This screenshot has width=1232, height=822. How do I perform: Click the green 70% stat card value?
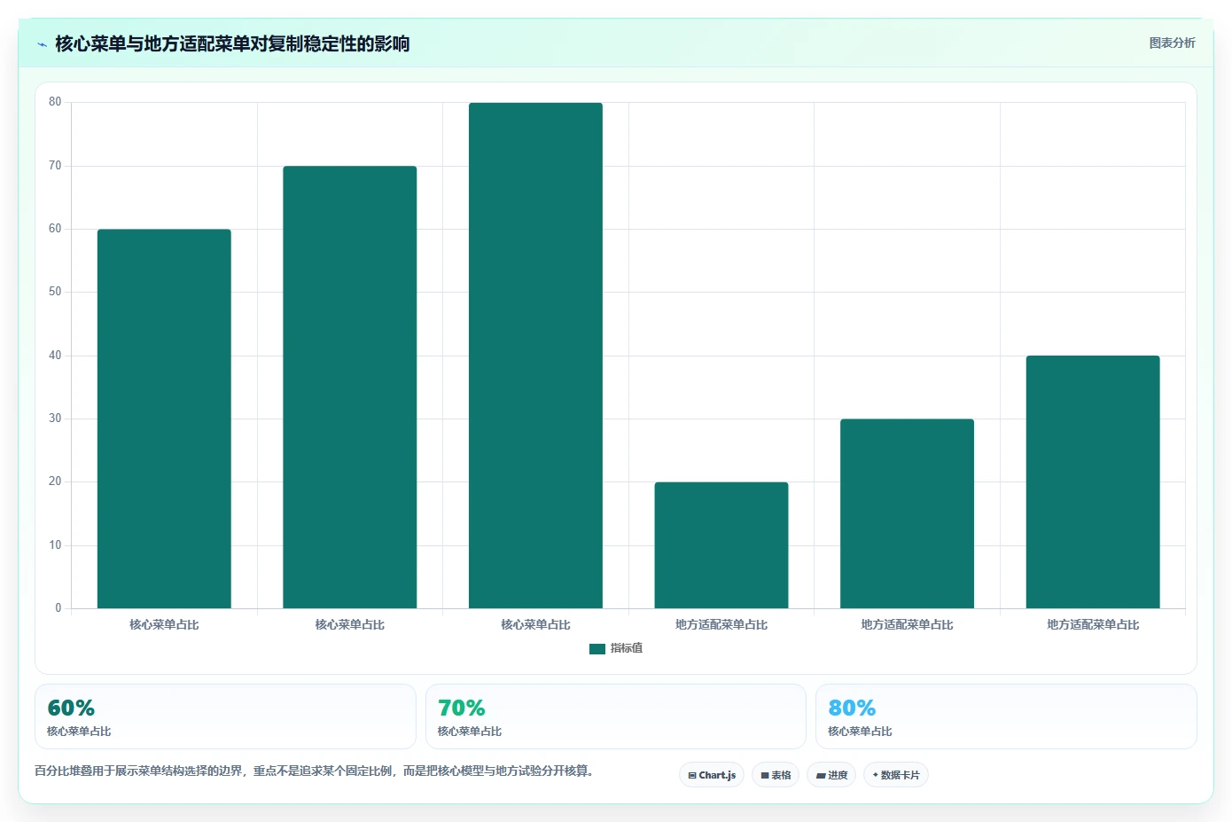462,708
